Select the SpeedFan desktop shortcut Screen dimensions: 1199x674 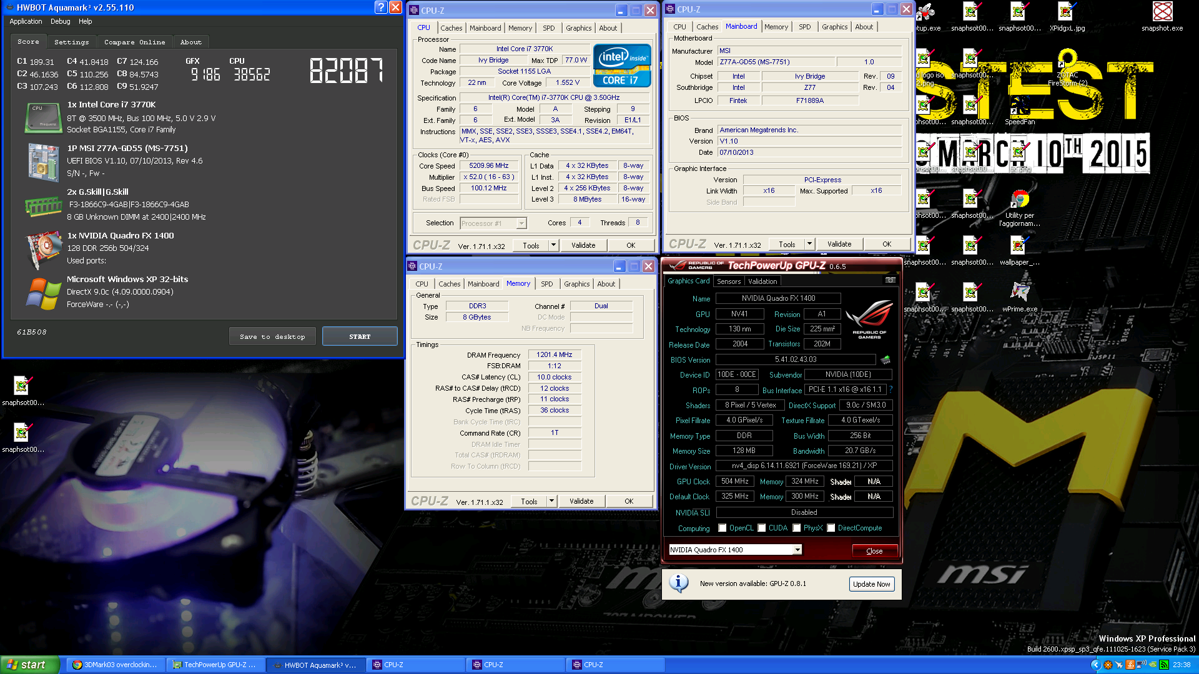[1020, 110]
